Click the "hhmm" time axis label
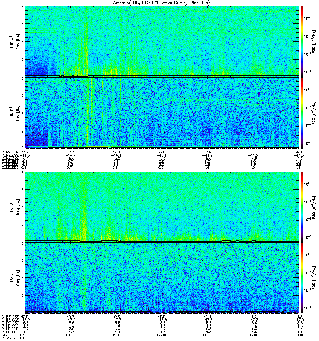 [7, 335]
